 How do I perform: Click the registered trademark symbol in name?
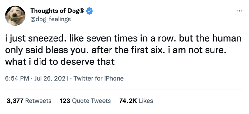click(x=82, y=10)
